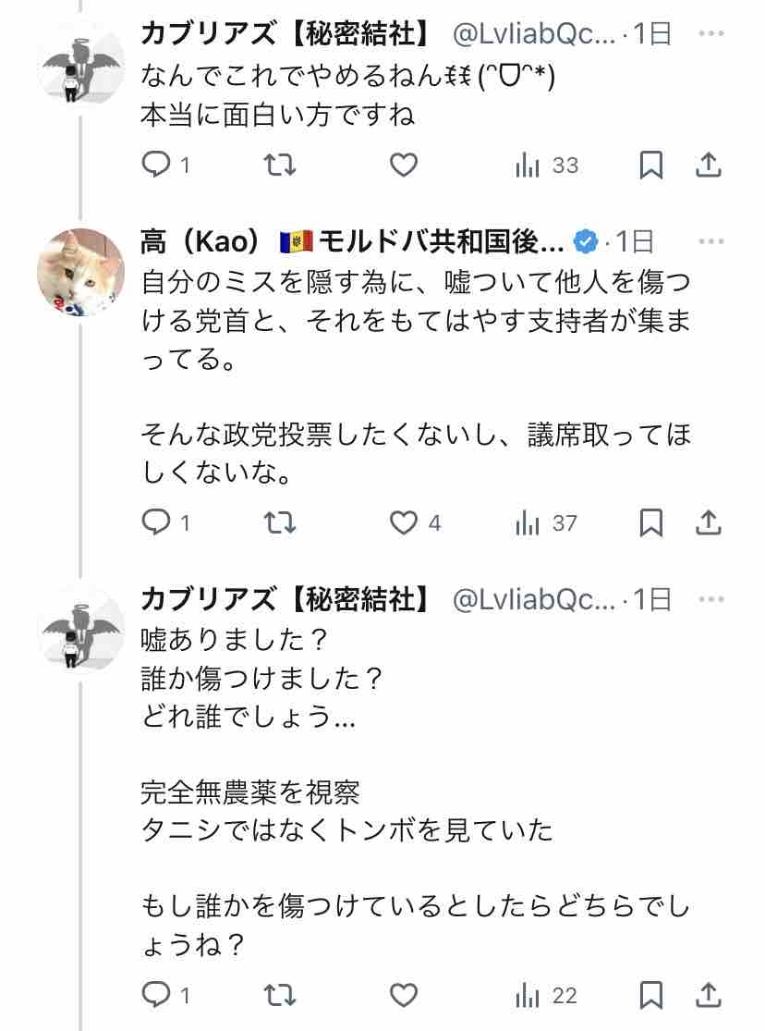The width and height of the screenshot is (765, 1031).
Task: Like the first カブリアズ tweet
Action: click(x=404, y=165)
